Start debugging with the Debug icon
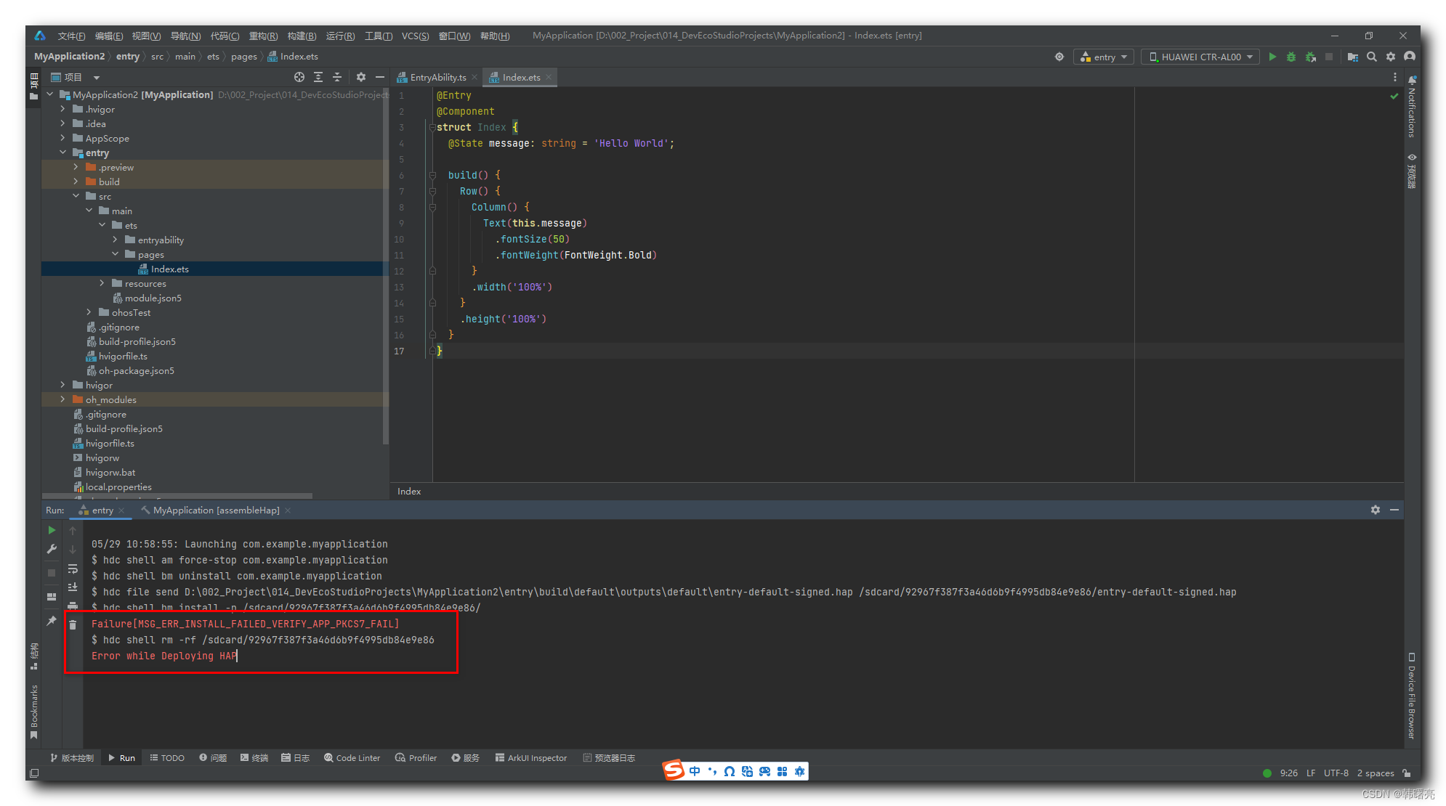Image resolution: width=1446 pixels, height=806 pixels. pos(1291,57)
